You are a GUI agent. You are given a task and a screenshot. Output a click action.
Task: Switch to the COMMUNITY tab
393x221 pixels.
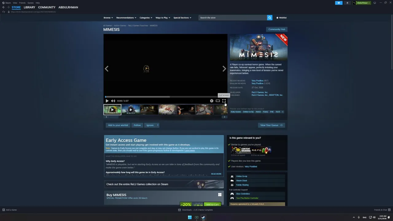[x=47, y=7]
